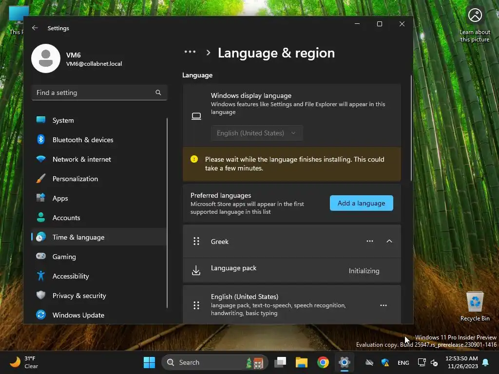This screenshot has height=374, width=499.
Task: Open the Windows Start button
Action: point(149,362)
